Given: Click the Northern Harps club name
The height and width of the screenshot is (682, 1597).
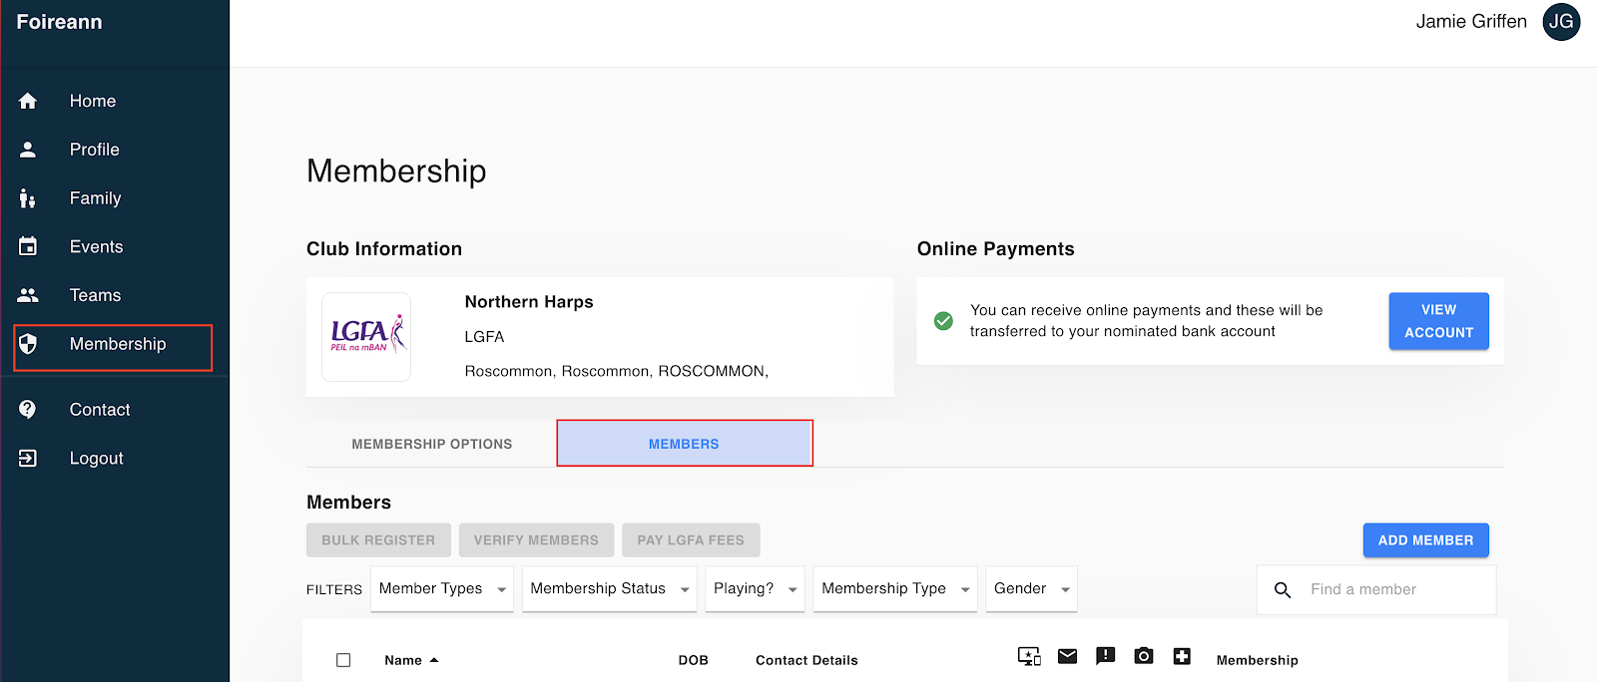Looking at the screenshot, I should coord(529,302).
